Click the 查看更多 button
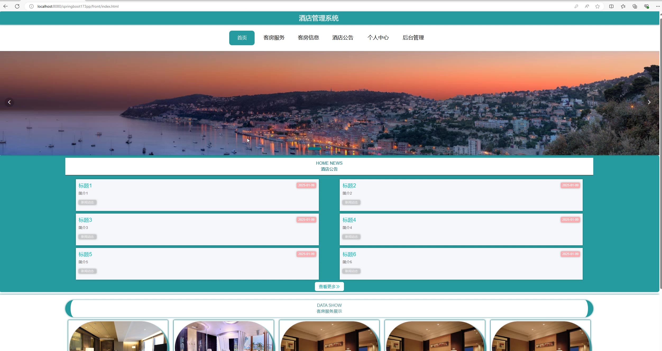The height and width of the screenshot is (351, 662). click(x=329, y=287)
